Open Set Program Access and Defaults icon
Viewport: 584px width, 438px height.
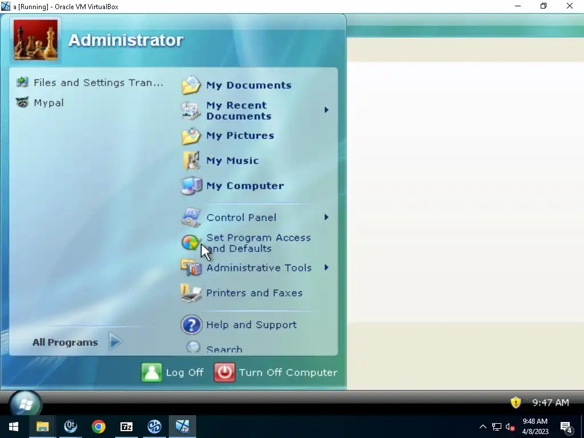click(190, 243)
